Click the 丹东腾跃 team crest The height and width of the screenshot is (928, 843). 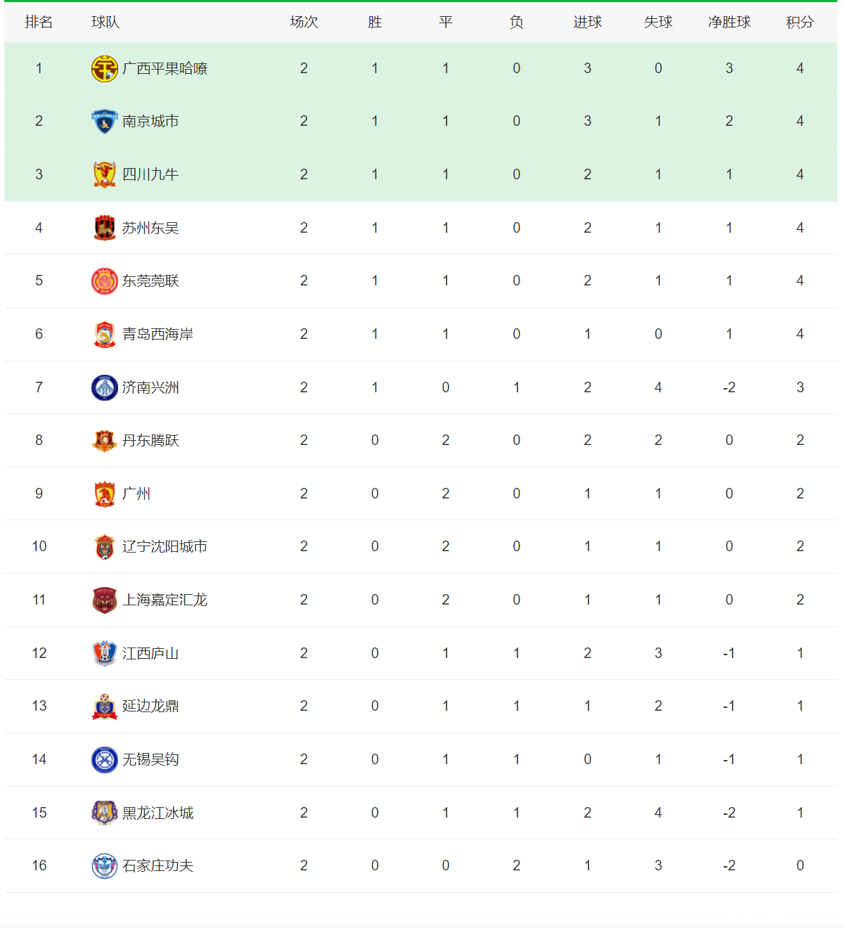click(104, 441)
